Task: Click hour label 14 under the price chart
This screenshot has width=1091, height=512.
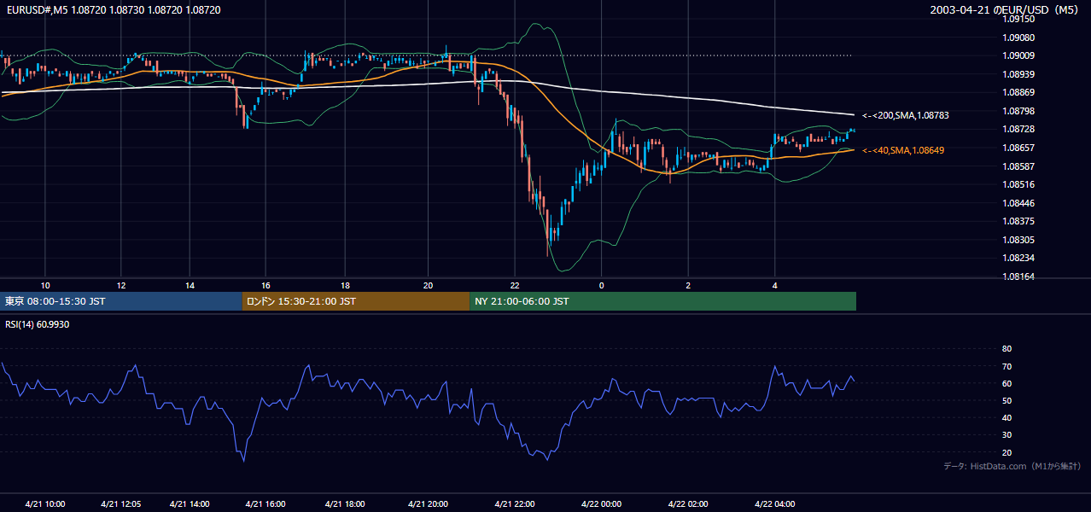Action: pos(190,285)
